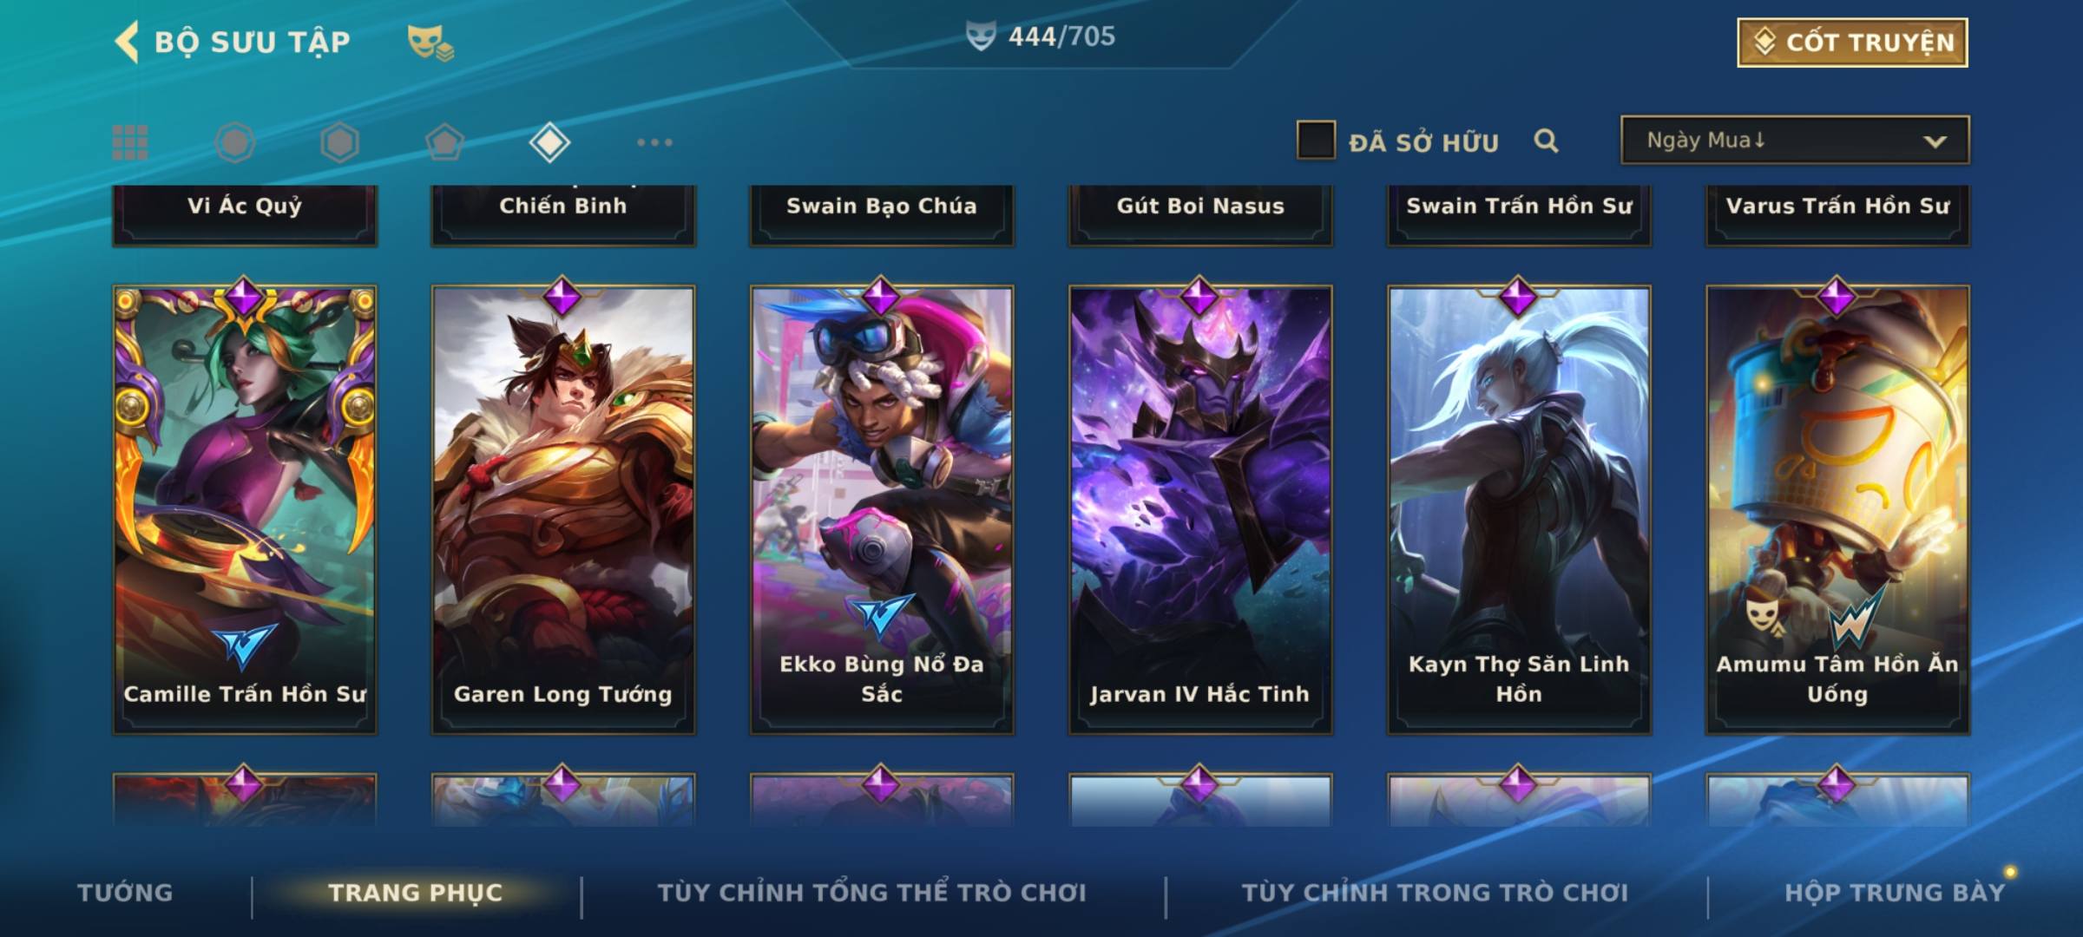Open the skin search magnifier
The height and width of the screenshot is (937, 2083).
coord(1546,141)
